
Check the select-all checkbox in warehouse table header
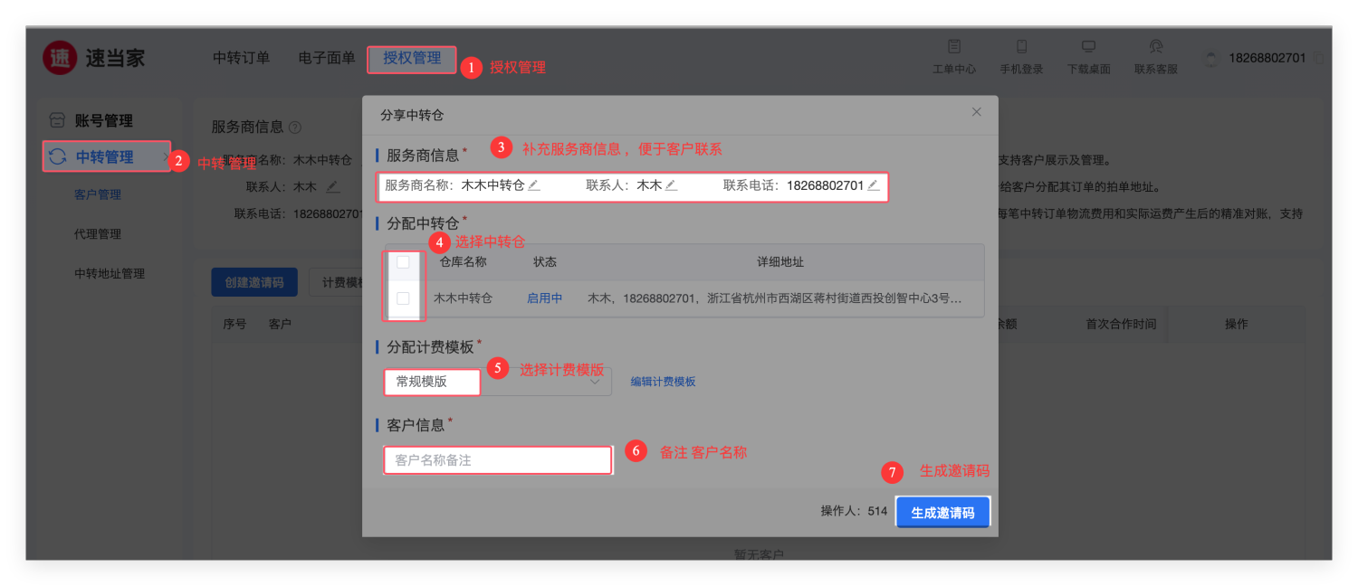pyautogui.click(x=403, y=262)
